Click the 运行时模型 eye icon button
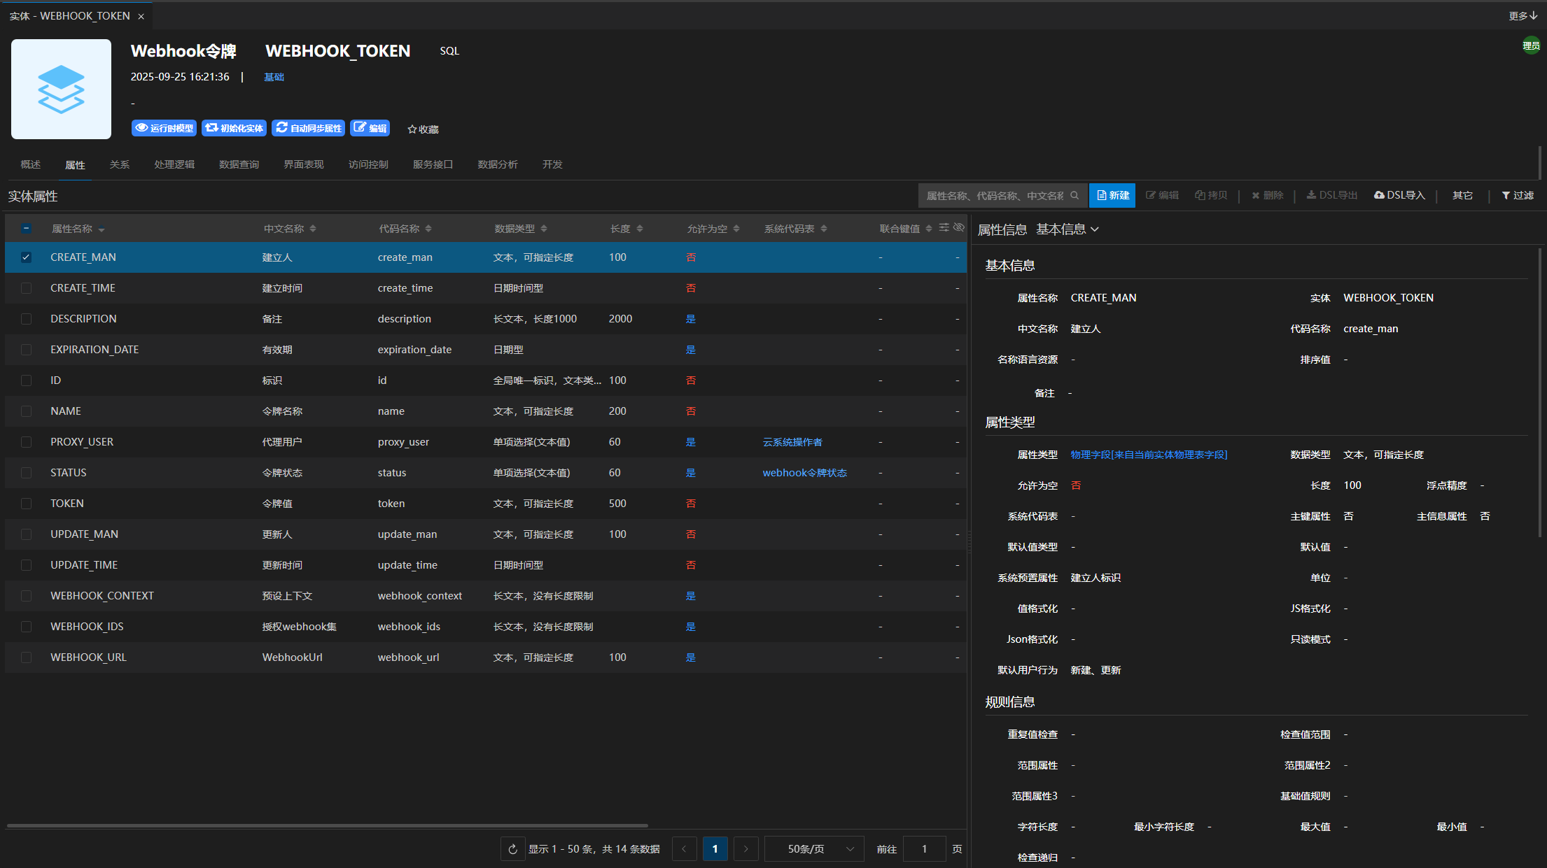The height and width of the screenshot is (868, 1547). (164, 128)
